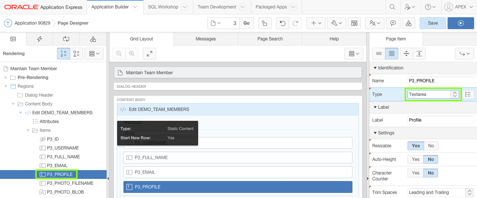This screenshot has width=477, height=198.
Task: Click the Run Page play button
Action: pos(460,23)
